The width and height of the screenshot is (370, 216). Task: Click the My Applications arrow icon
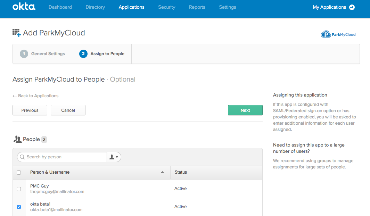tap(352, 7)
